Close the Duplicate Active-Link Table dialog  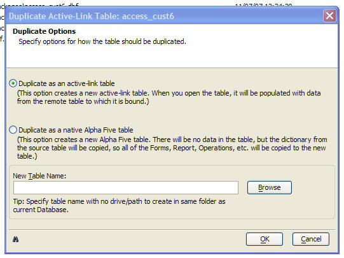[329, 16]
